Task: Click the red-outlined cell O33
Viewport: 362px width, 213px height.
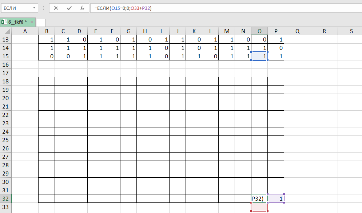Action: coord(259,207)
